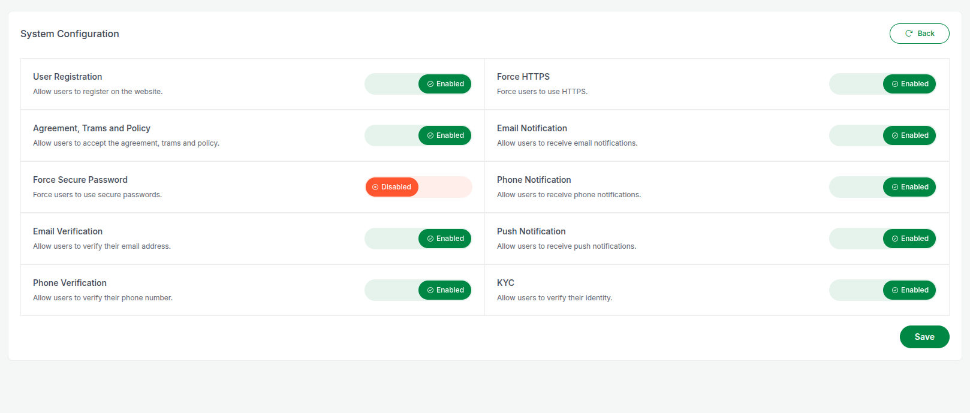Viewport: 970px width, 413px height.
Task: Disable the KYC toggle
Action: pos(882,290)
